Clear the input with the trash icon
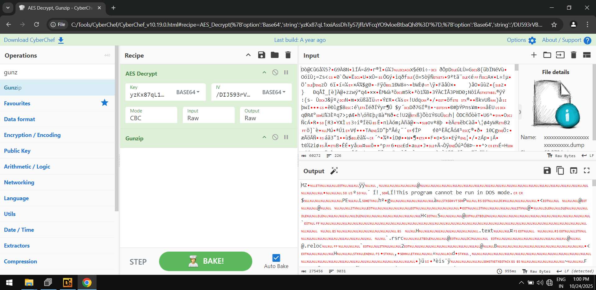 click(573, 55)
